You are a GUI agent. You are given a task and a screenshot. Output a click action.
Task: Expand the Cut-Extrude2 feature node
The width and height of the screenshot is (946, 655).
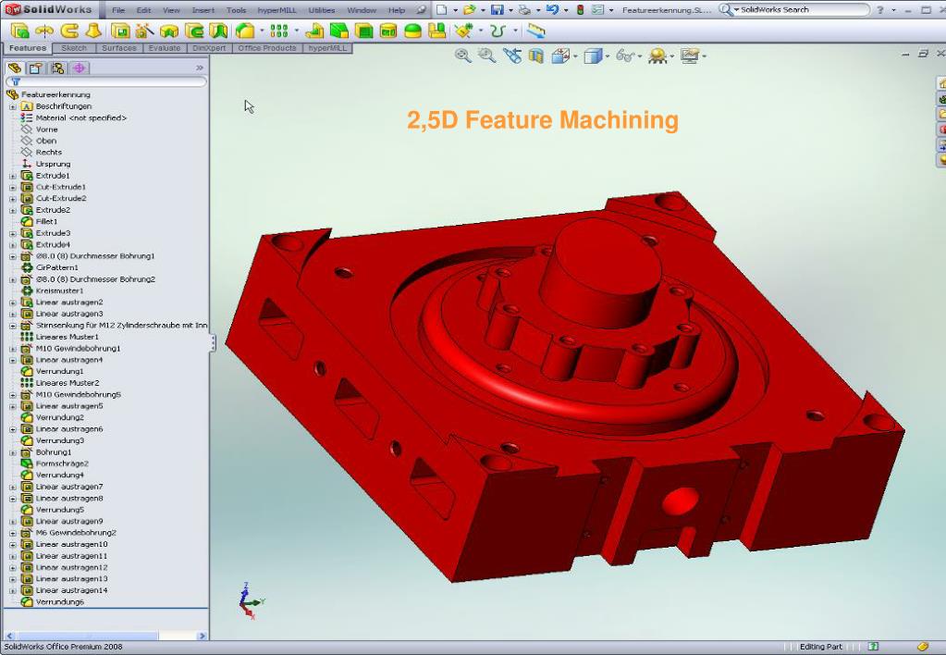pyautogui.click(x=13, y=199)
